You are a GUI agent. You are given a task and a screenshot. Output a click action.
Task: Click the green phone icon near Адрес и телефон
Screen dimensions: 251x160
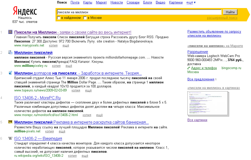pos(189,68)
